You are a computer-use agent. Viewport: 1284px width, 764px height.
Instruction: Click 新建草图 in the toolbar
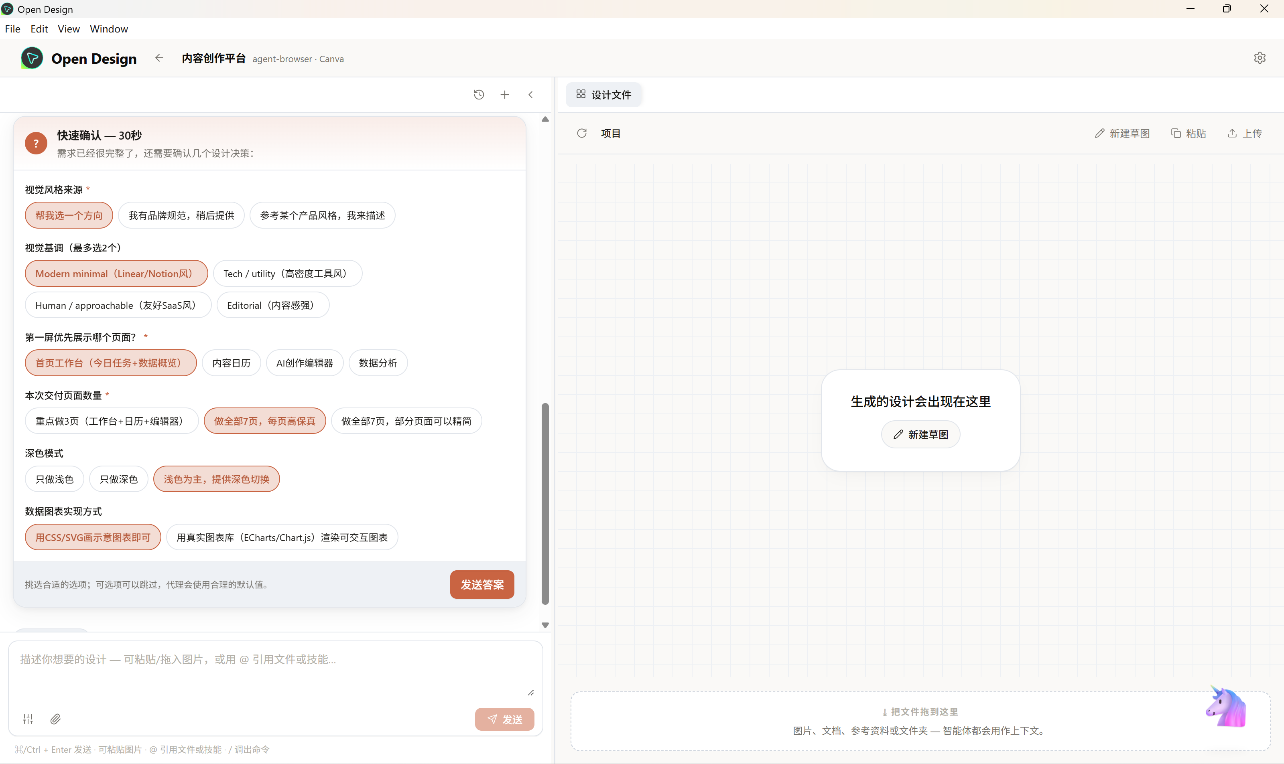pos(1122,133)
